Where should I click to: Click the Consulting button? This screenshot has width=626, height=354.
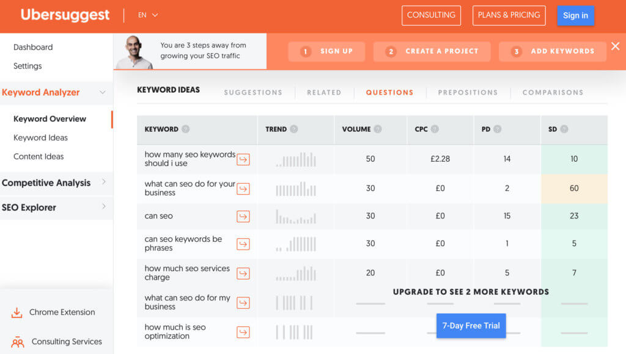click(x=431, y=15)
